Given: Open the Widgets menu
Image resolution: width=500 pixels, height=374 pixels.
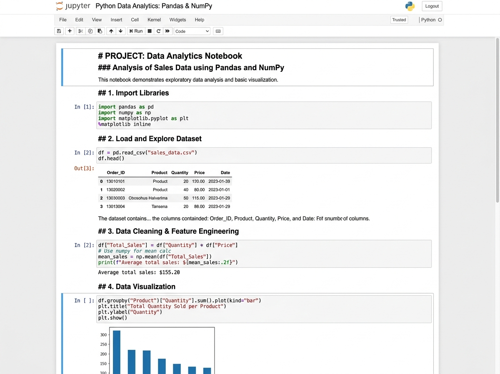Looking at the screenshot, I should point(177,20).
